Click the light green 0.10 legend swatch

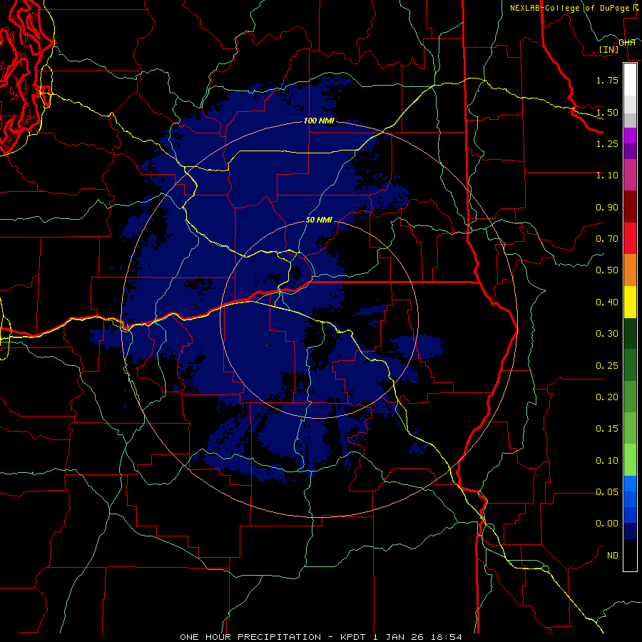(630, 461)
